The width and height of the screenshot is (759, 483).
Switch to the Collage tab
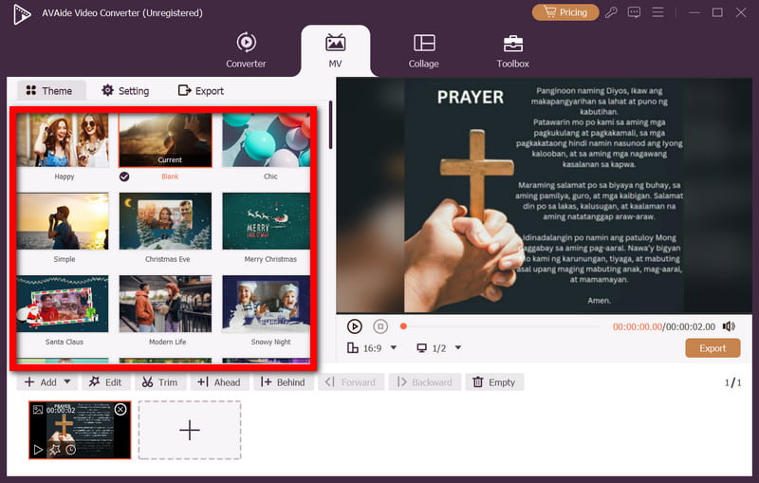tap(424, 51)
